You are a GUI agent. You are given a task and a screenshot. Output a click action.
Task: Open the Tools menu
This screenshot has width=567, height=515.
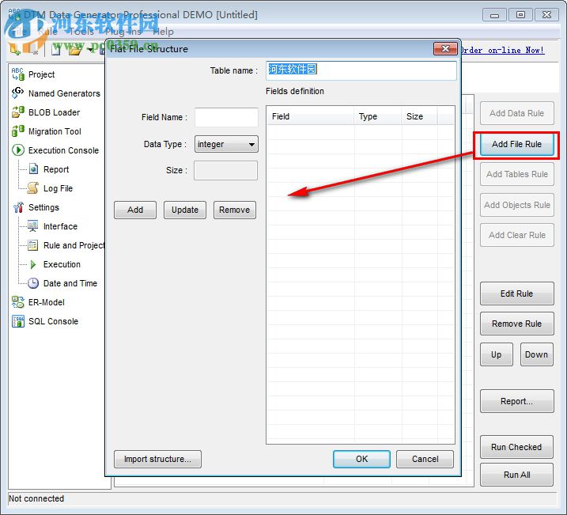click(81, 32)
